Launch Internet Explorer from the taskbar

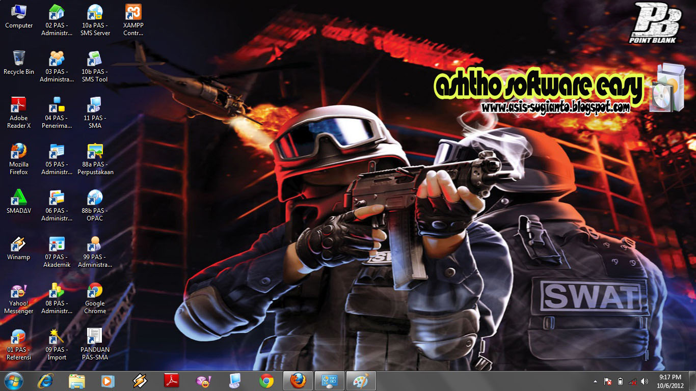click(x=46, y=381)
